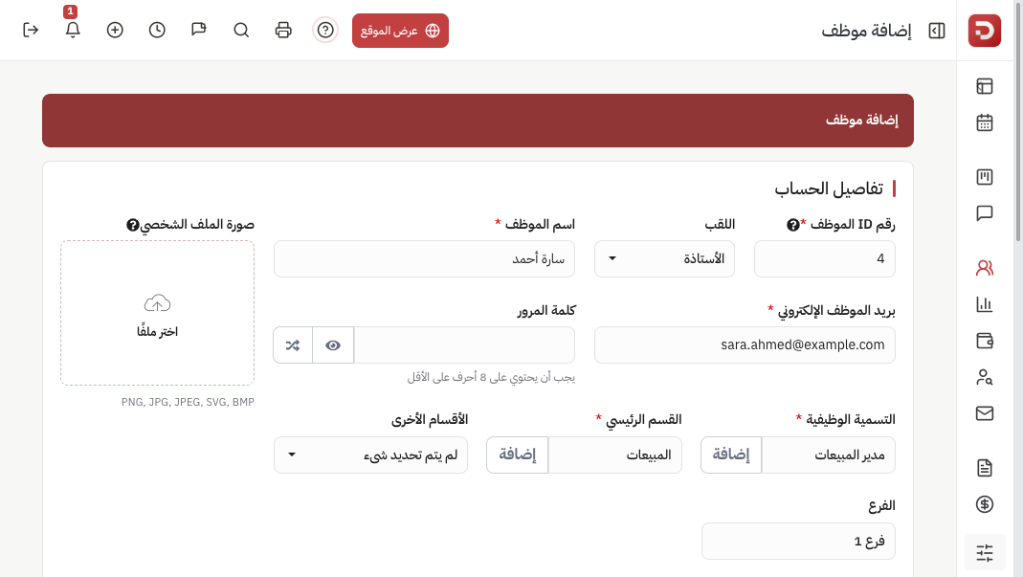Viewport: 1023px width, 577px height.
Task: Click the اسم الموظف name field
Action: [424, 259]
